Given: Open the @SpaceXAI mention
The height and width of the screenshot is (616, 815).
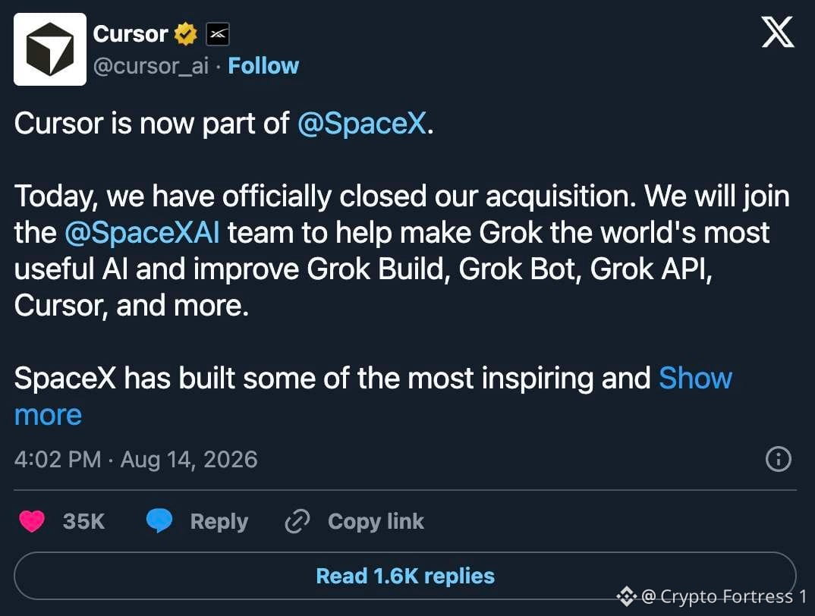Looking at the screenshot, I should (x=143, y=232).
